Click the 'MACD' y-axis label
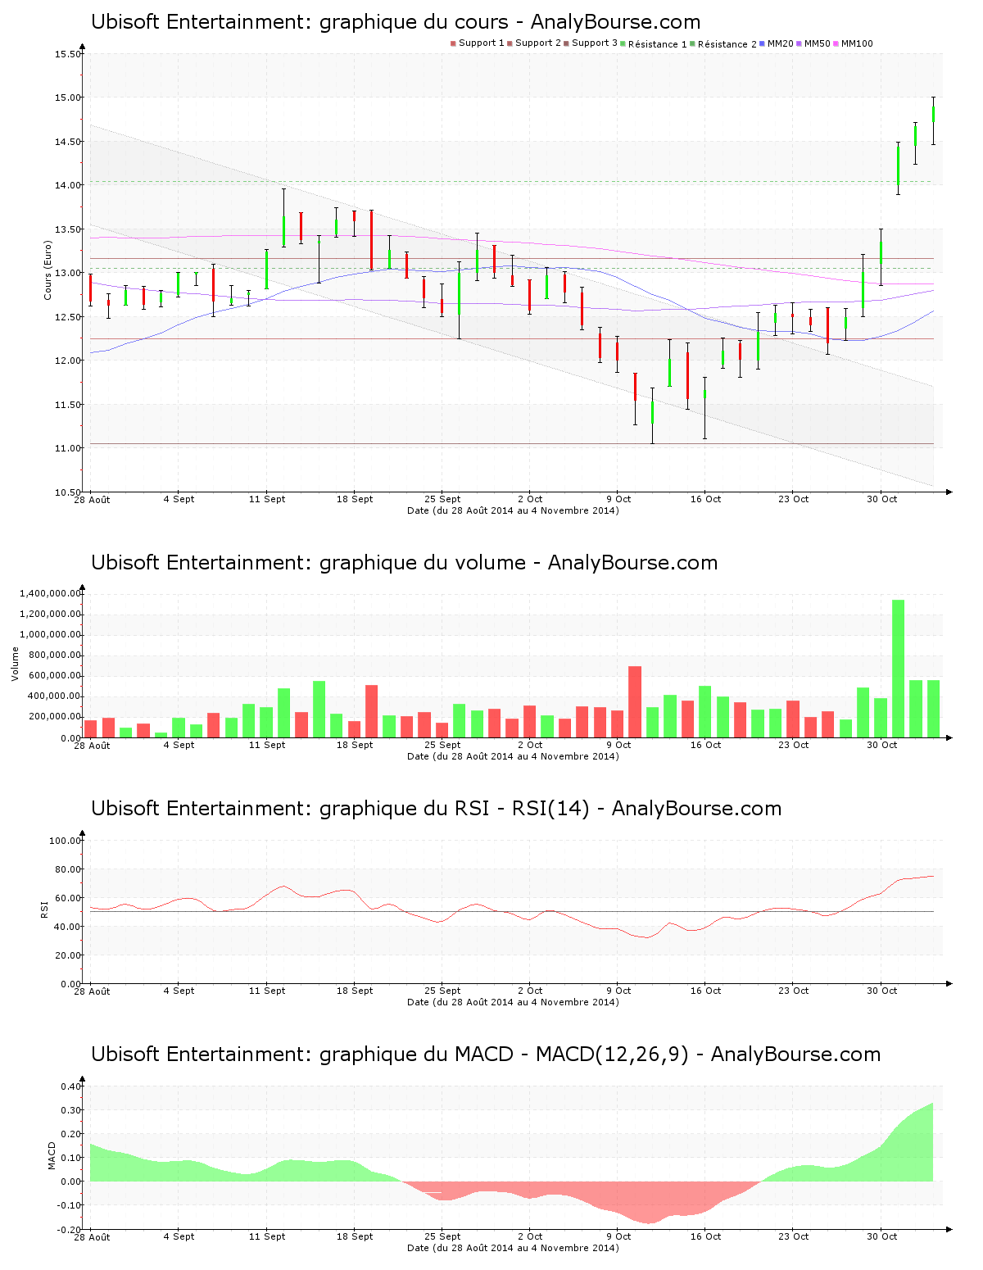Screen dimensions: 983x1270 click(52, 1155)
